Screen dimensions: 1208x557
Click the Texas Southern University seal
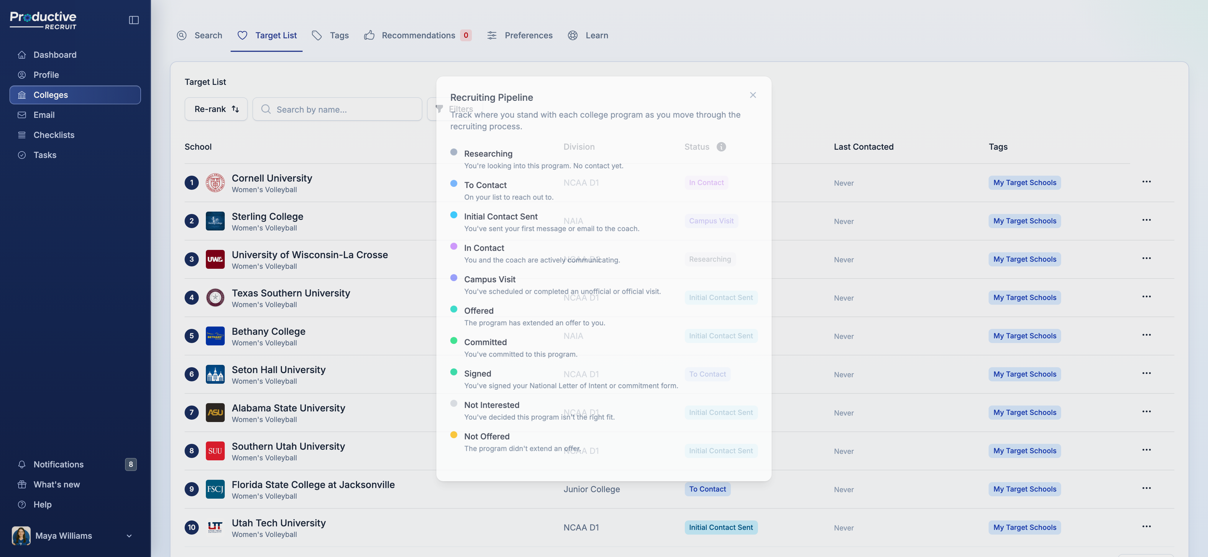(215, 297)
